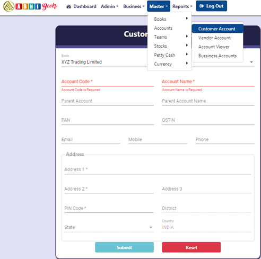The image size is (261, 259).
Task: Click the Submit button
Action: pyautogui.click(x=124, y=247)
